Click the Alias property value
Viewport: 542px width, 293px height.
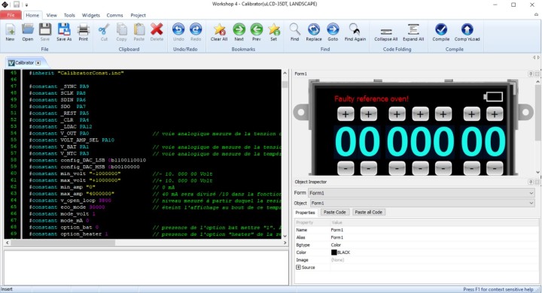tap(337, 237)
